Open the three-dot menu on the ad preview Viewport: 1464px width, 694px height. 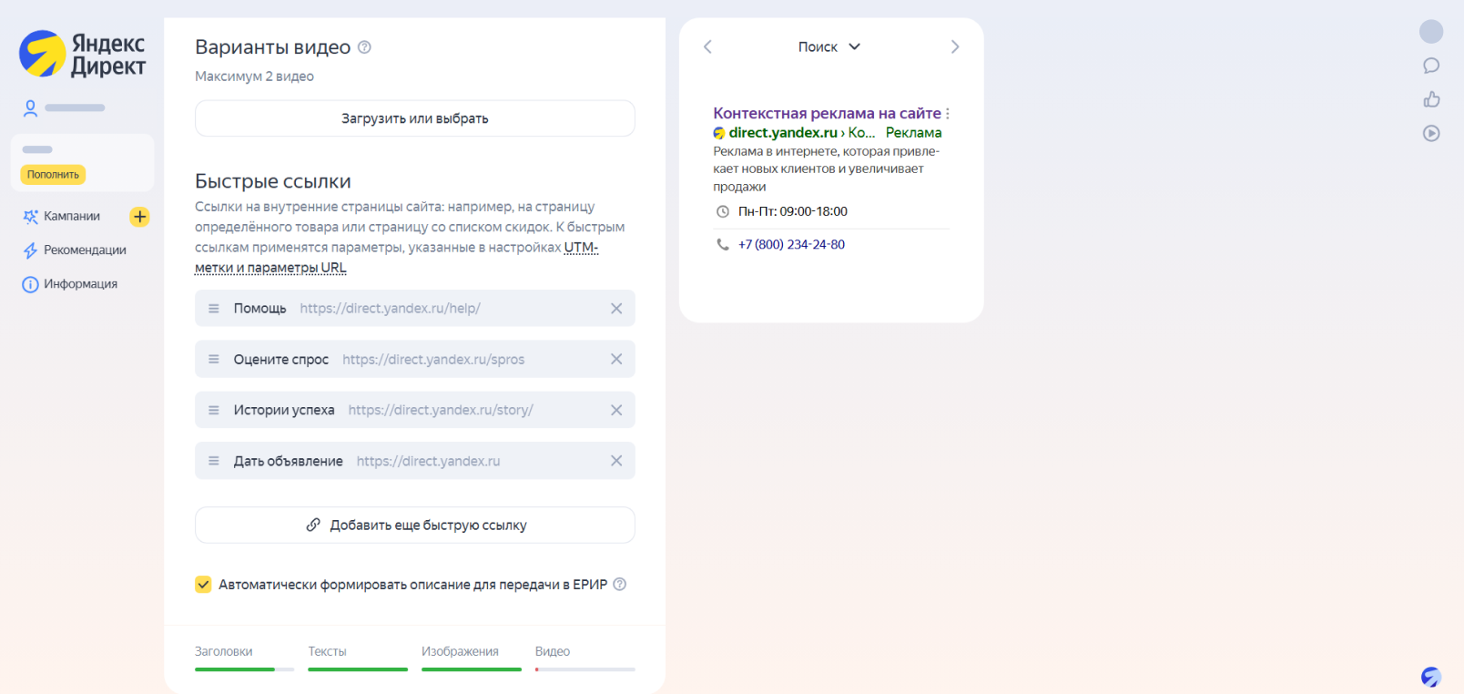948,114
